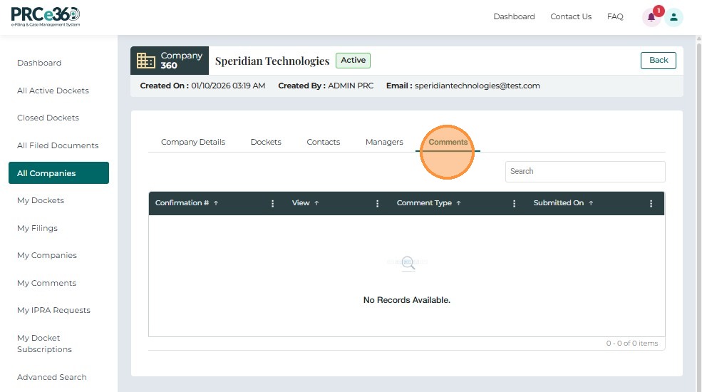
Task: Click the Created By ADMIN PRC text
Action: 326,86
